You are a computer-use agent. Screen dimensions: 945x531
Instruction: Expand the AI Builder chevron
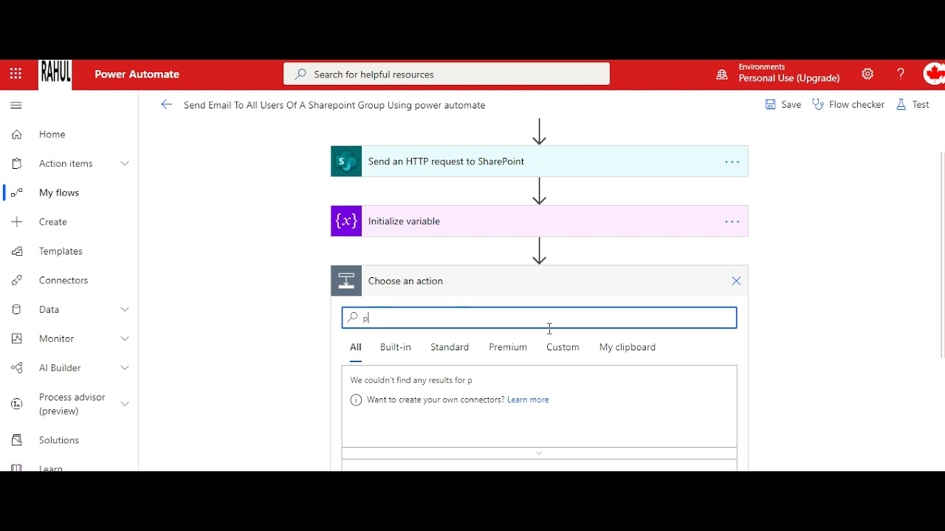pos(125,368)
